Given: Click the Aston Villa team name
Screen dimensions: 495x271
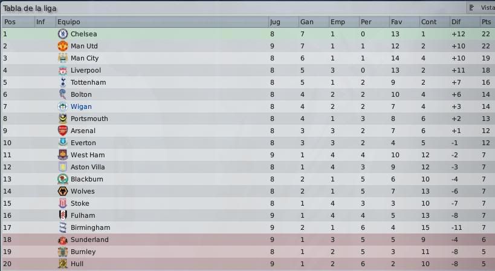Looking at the screenshot, I should coord(88,167).
